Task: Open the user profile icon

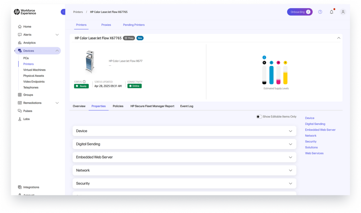Action: point(343,12)
